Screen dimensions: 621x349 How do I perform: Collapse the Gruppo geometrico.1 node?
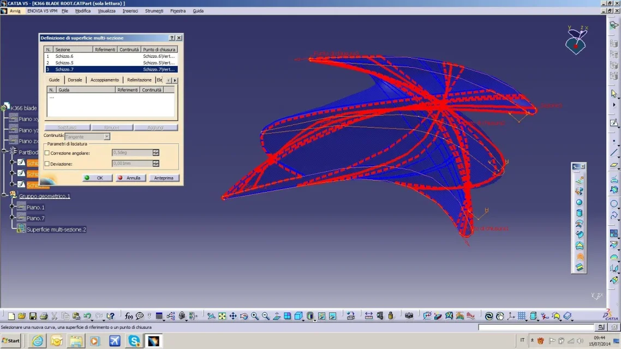[x=4, y=195]
